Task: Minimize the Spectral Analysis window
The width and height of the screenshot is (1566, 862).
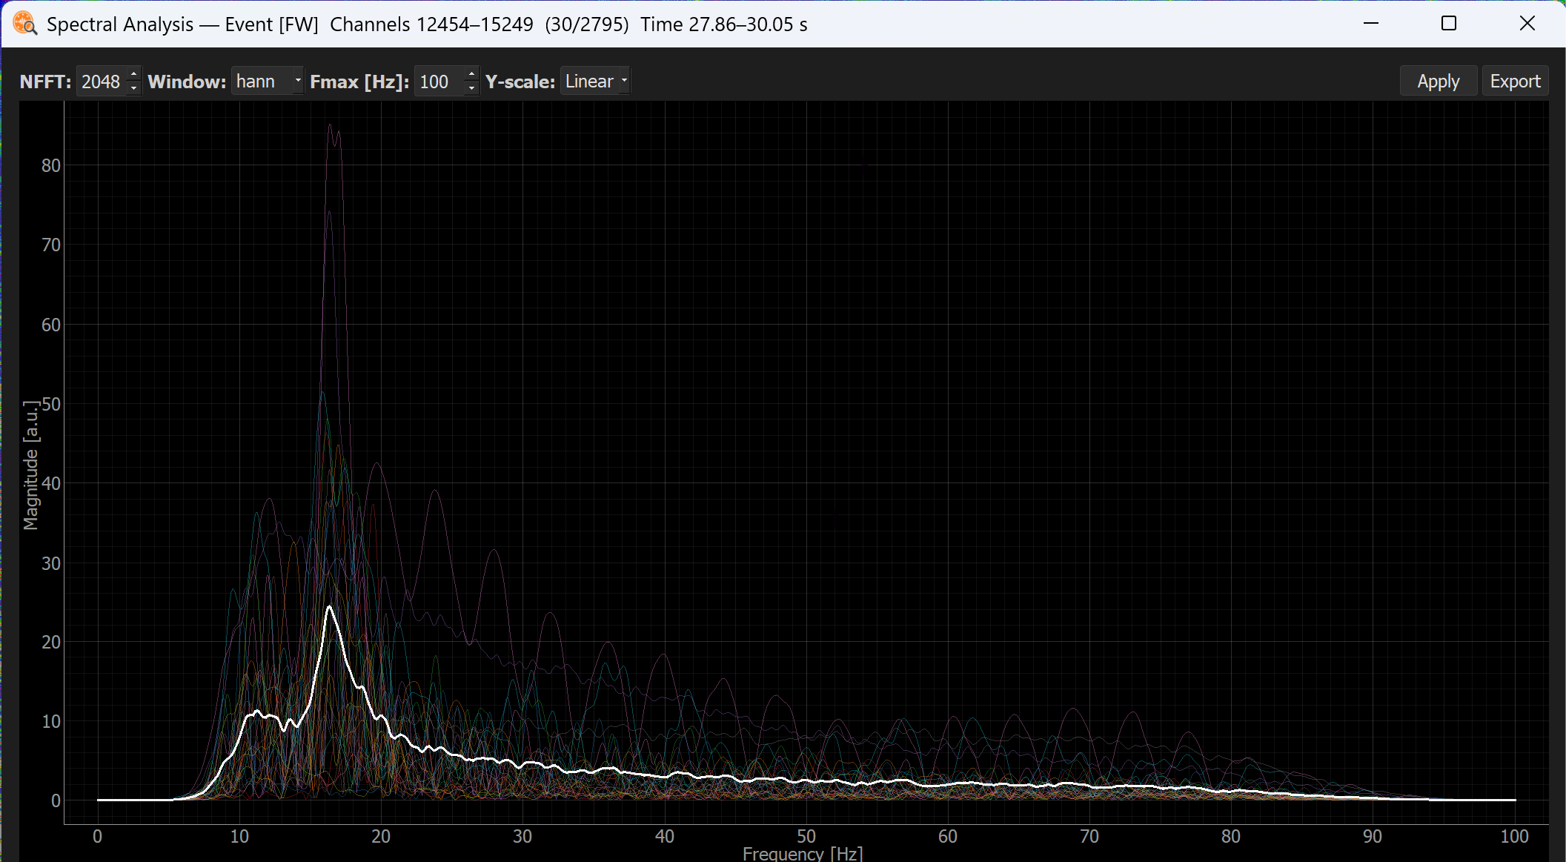Action: [1371, 24]
